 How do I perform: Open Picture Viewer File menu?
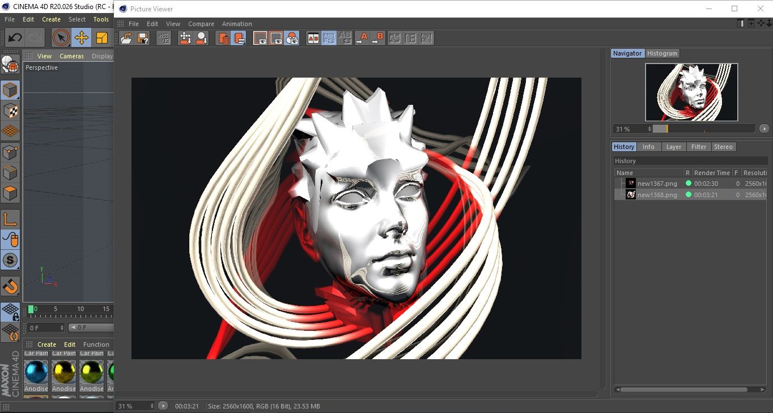[134, 24]
